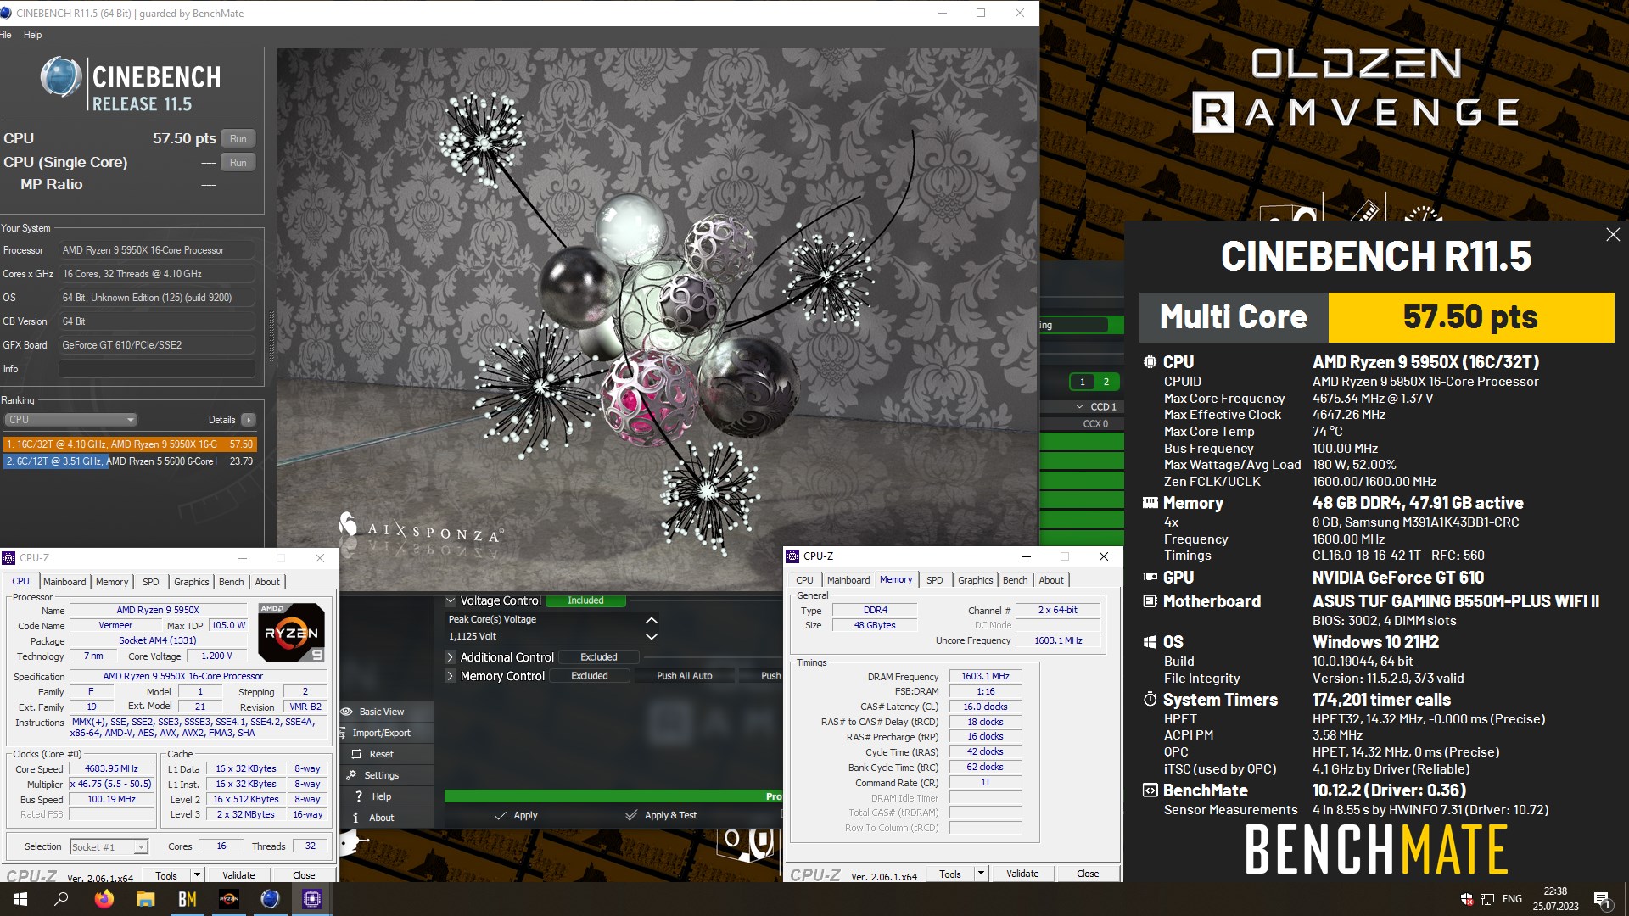The height and width of the screenshot is (916, 1629).
Task: Expand the Memory Control section
Action: coord(451,676)
